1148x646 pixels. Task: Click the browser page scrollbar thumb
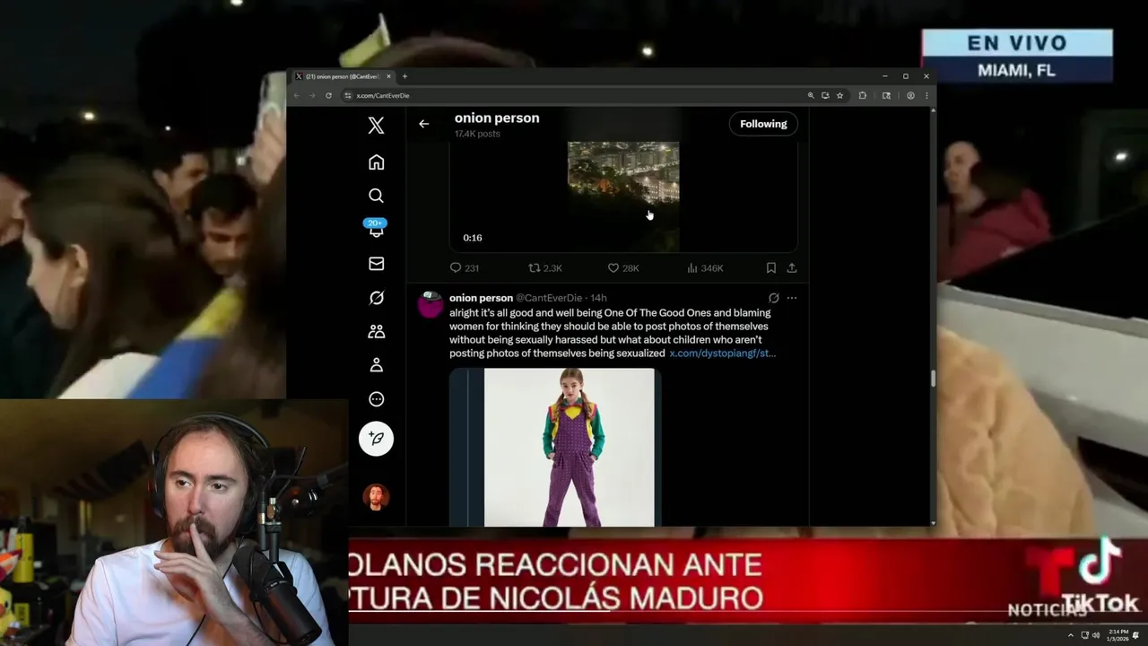[x=933, y=379]
